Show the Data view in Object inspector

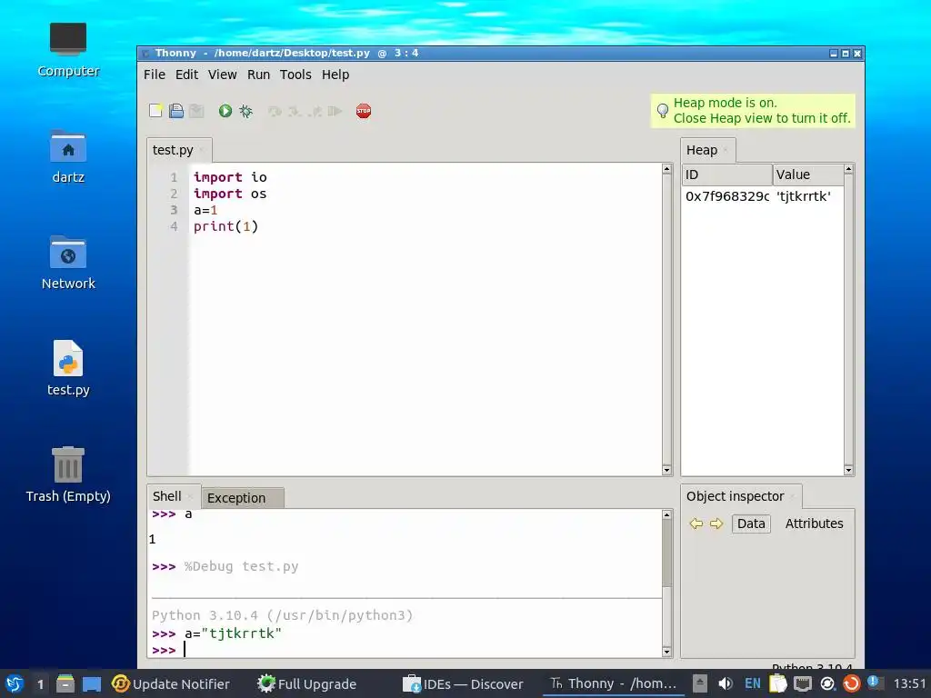pos(751,523)
